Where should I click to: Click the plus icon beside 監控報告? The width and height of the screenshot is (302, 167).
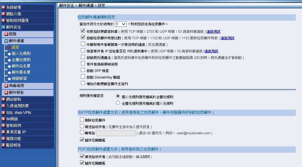[3, 145]
